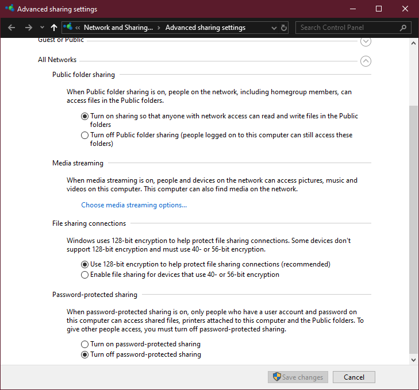Refresh the Advanced sharing settings page
The width and height of the screenshot is (419, 390).
click(x=284, y=28)
